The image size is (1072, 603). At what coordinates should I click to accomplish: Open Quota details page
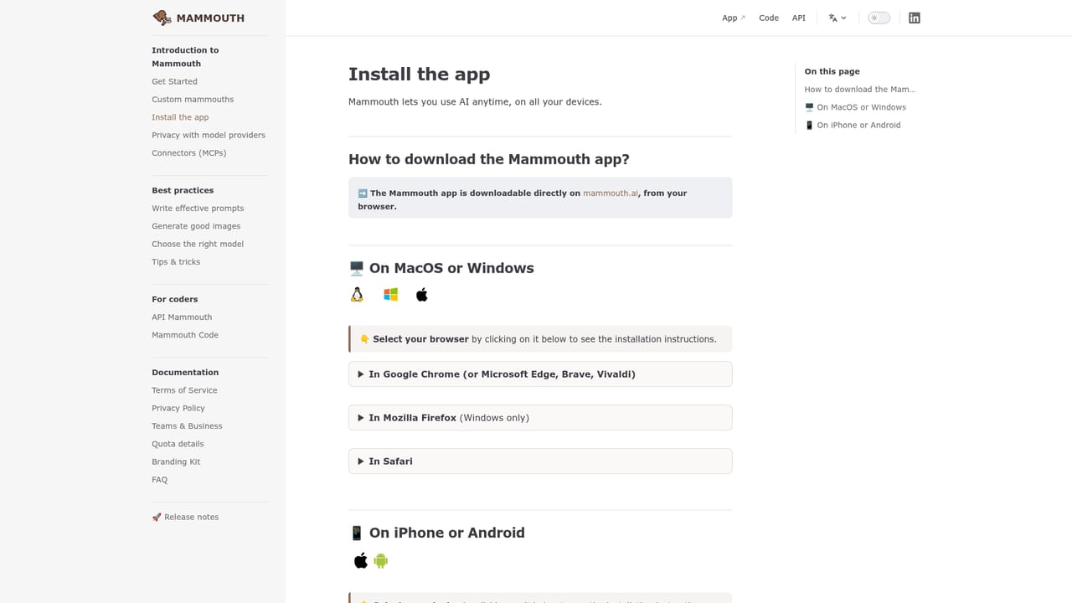coord(178,444)
